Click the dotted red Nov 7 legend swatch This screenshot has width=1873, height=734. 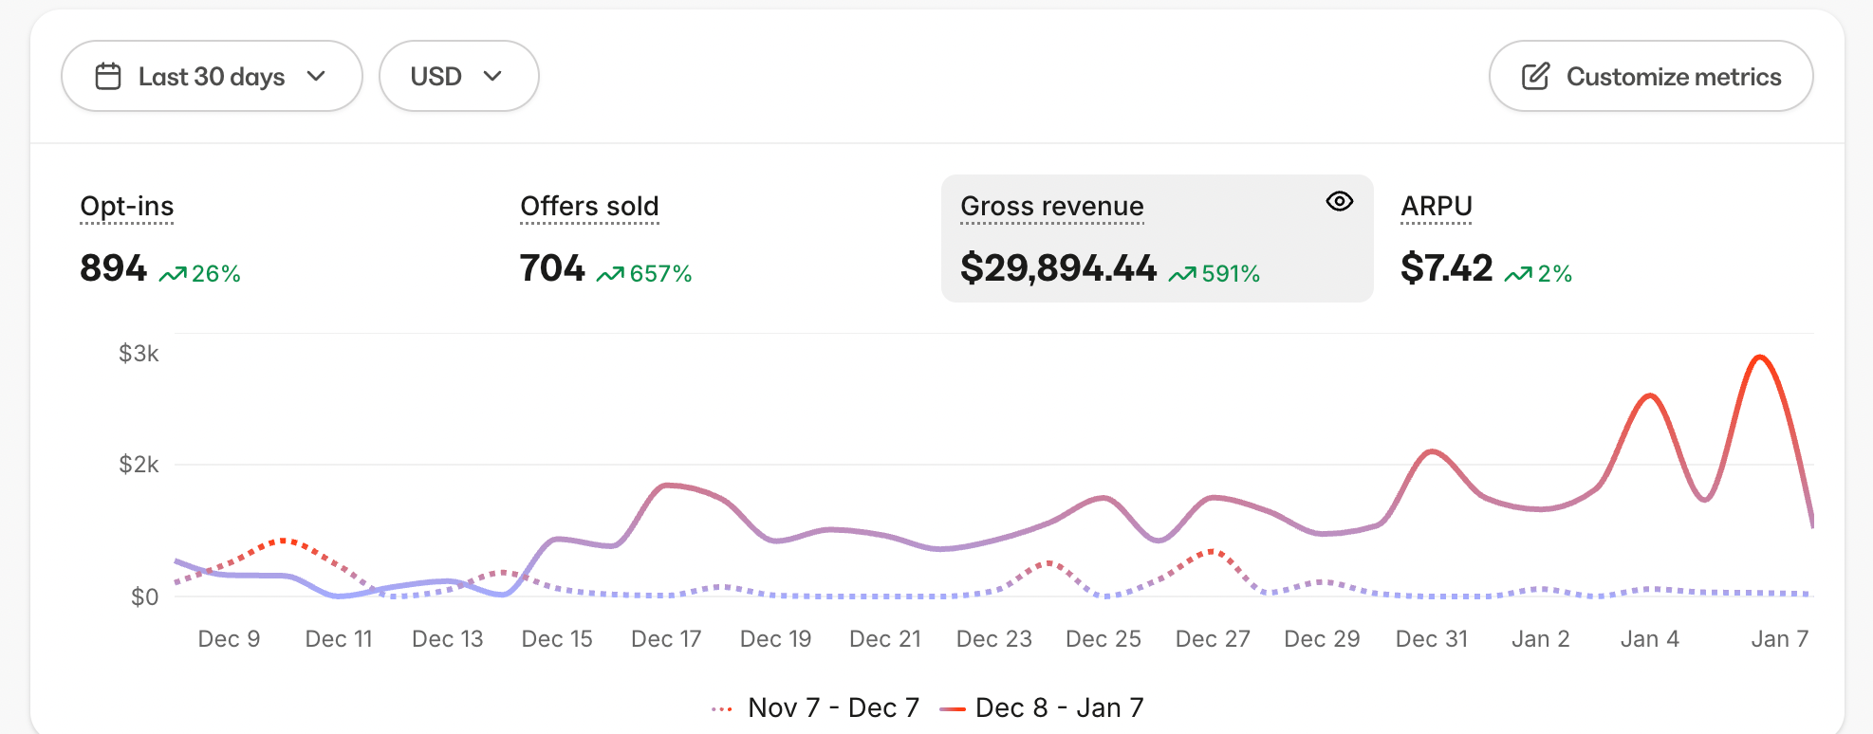coord(722,708)
